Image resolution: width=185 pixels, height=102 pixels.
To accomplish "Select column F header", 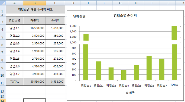I will 104,3.
